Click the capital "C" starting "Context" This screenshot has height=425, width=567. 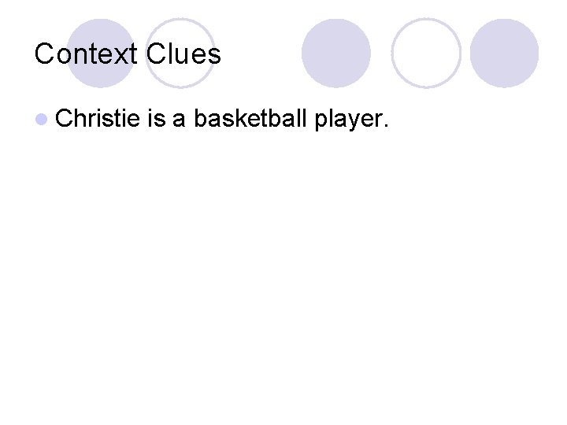pos(45,54)
